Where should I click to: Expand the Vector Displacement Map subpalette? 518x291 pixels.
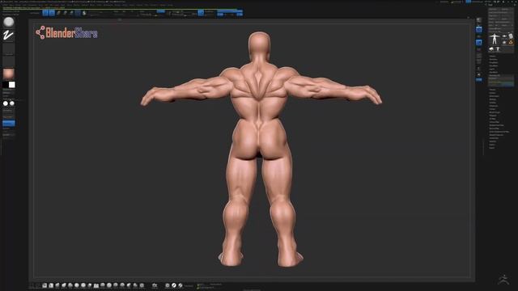[499, 132]
